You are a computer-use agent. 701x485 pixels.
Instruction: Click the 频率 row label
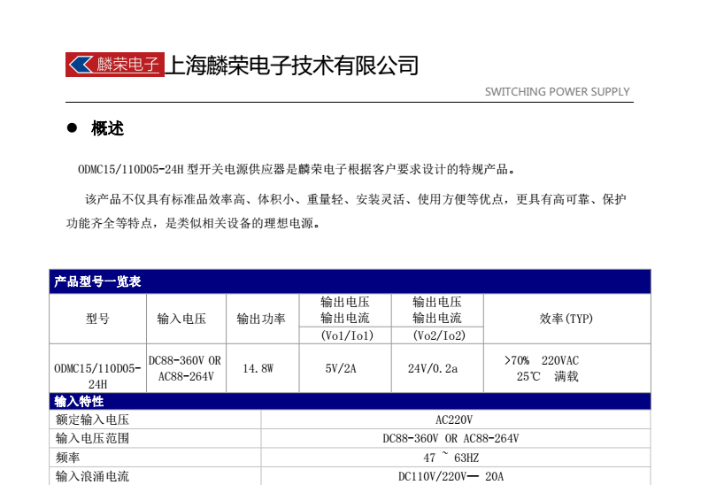click(67, 458)
